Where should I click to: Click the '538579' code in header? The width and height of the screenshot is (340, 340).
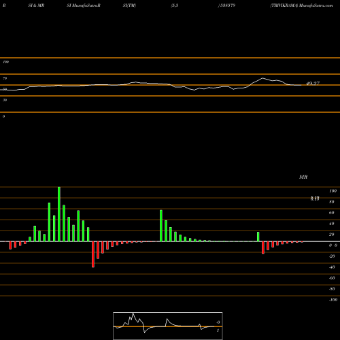click(x=227, y=5)
